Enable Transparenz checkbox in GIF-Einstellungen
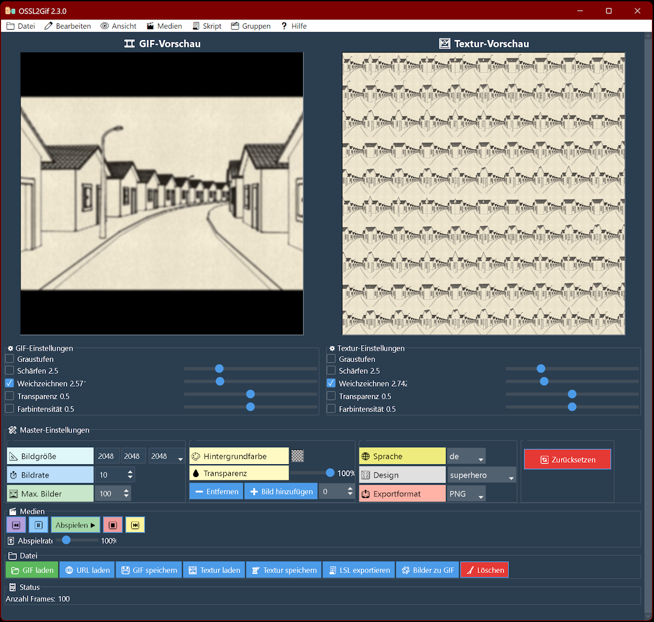Viewport: 654px width, 622px height. 10,396
